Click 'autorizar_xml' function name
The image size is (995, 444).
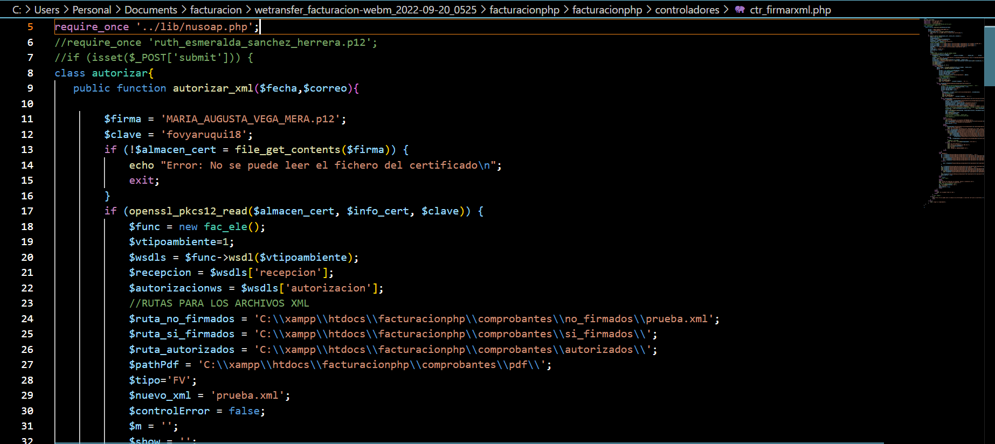pyautogui.click(x=213, y=88)
